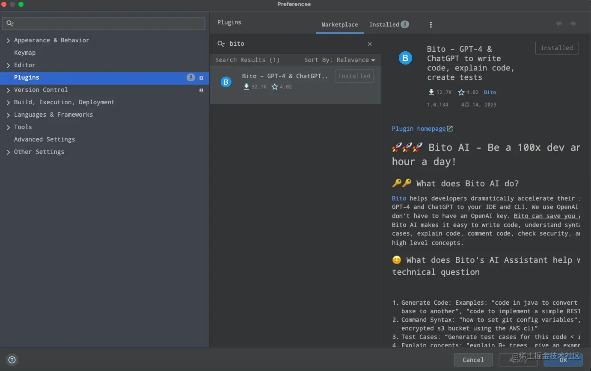591x371 pixels.
Task: Click the project-level icon beside Version Control
Action: (x=202, y=90)
